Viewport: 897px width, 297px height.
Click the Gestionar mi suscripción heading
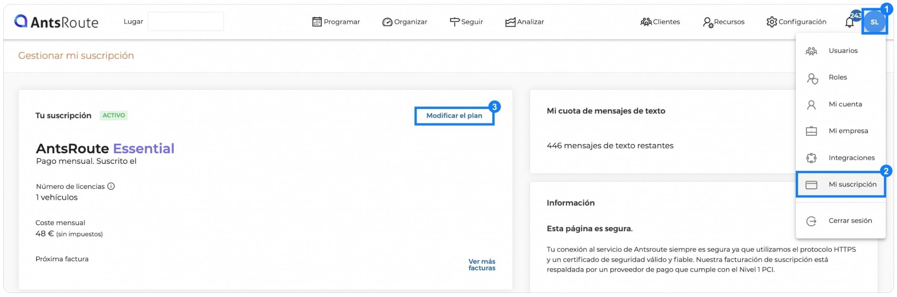point(76,56)
